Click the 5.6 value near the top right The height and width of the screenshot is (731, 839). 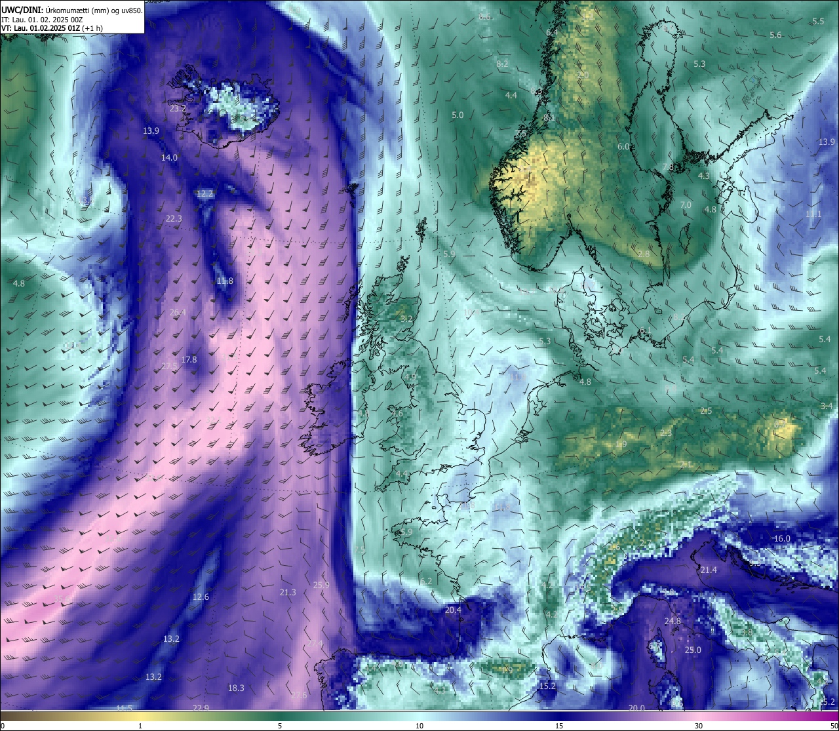tap(775, 35)
